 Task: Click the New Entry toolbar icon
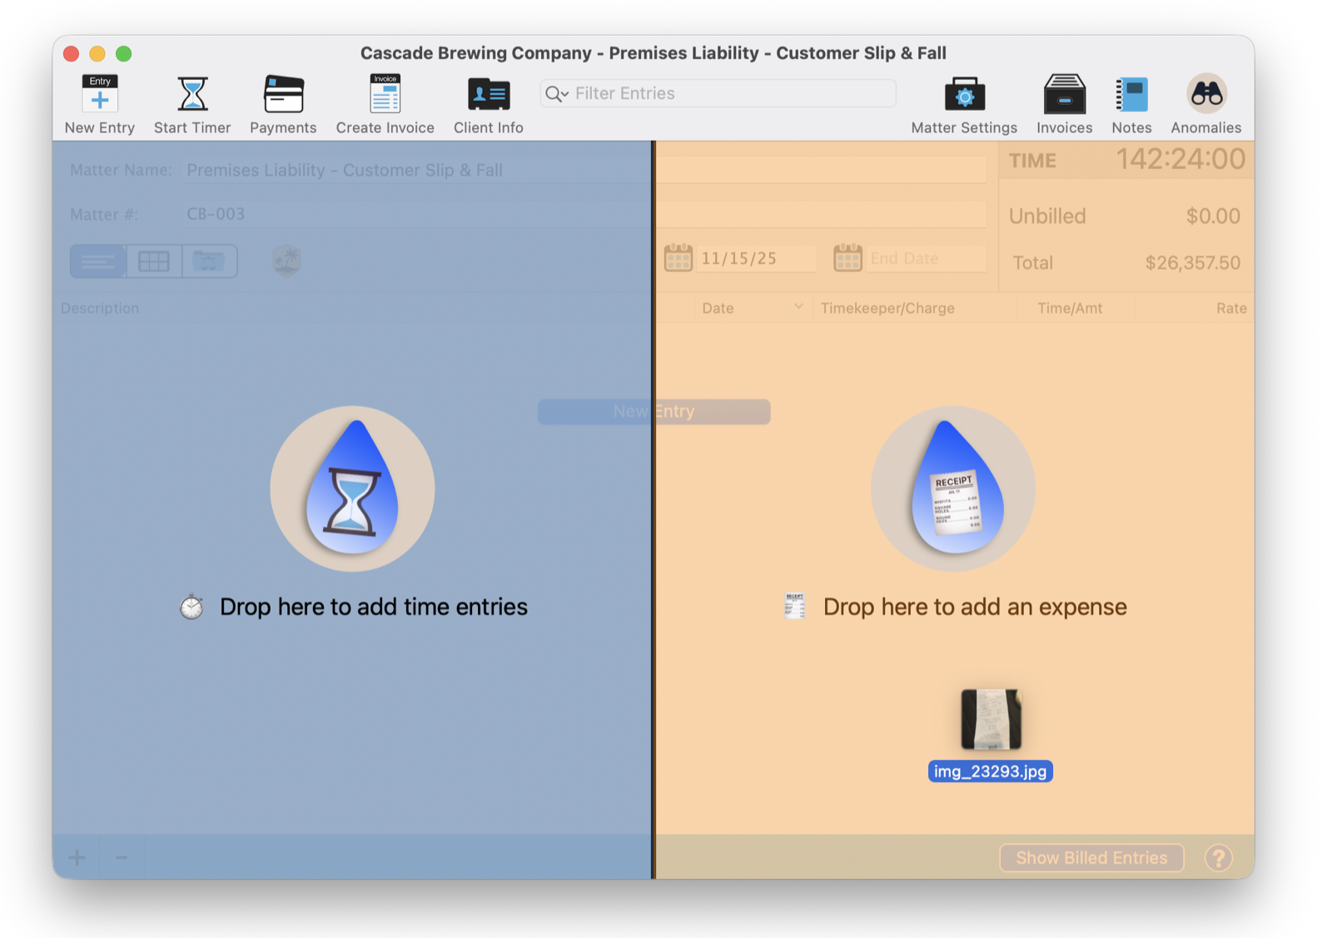pyautogui.click(x=99, y=94)
